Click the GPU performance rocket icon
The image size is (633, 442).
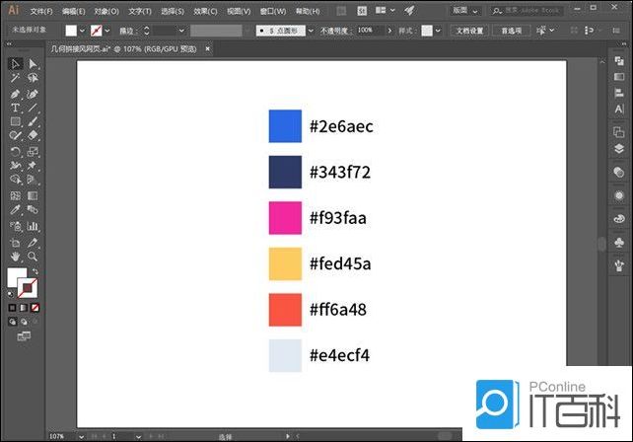[x=410, y=11]
